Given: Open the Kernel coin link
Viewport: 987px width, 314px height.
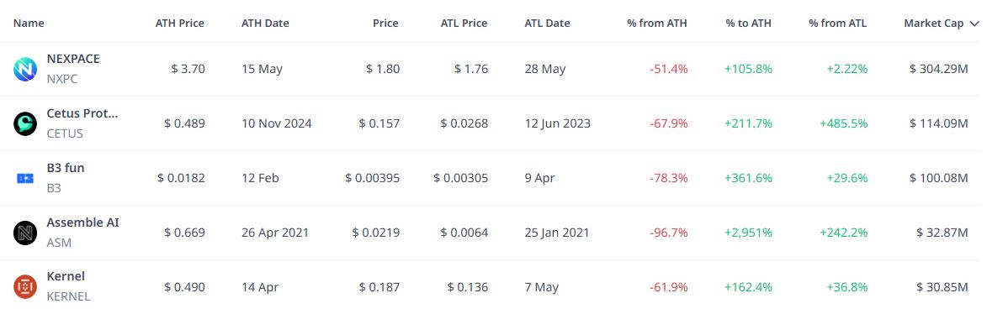Looking at the screenshot, I should (66, 276).
